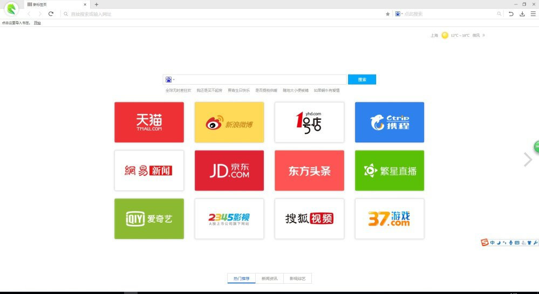Click hot search 我还是买不起房

(209, 91)
